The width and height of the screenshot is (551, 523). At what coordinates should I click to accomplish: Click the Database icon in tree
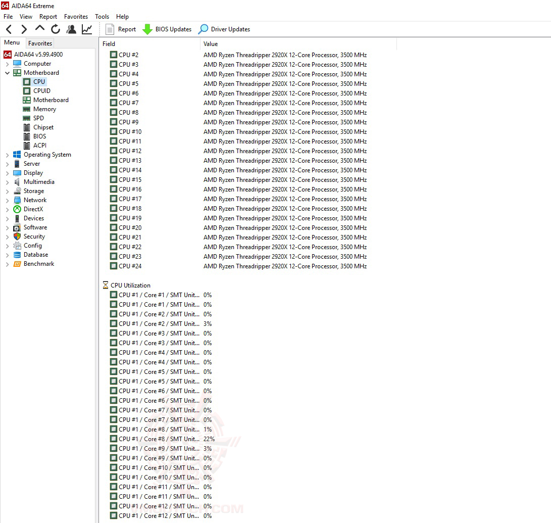[x=17, y=255]
